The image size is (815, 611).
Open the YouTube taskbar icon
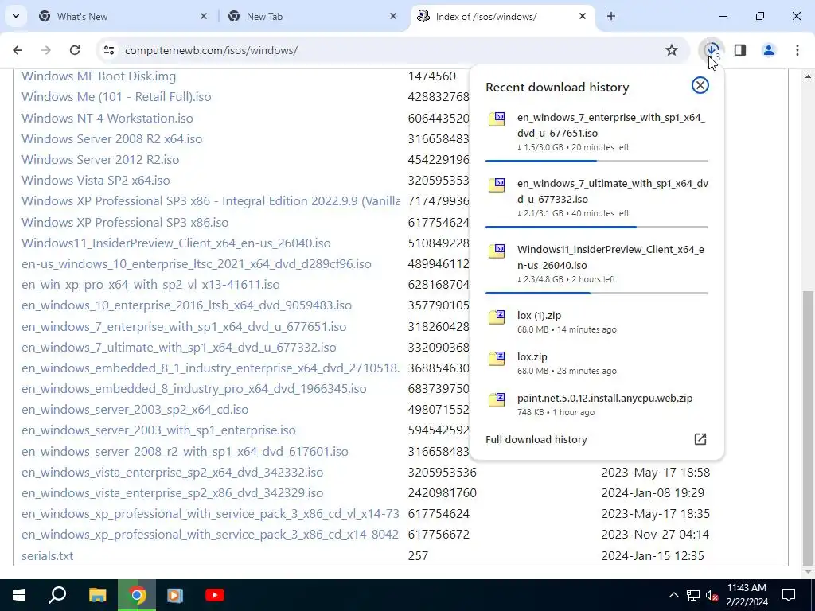214,595
